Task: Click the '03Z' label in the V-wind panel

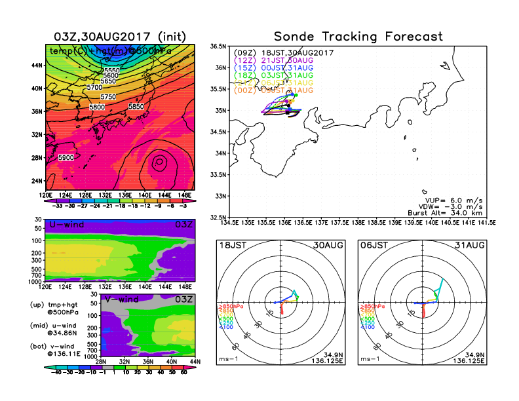Action: point(183,299)
